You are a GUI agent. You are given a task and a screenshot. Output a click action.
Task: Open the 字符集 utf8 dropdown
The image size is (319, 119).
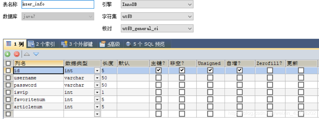(157, 16)
